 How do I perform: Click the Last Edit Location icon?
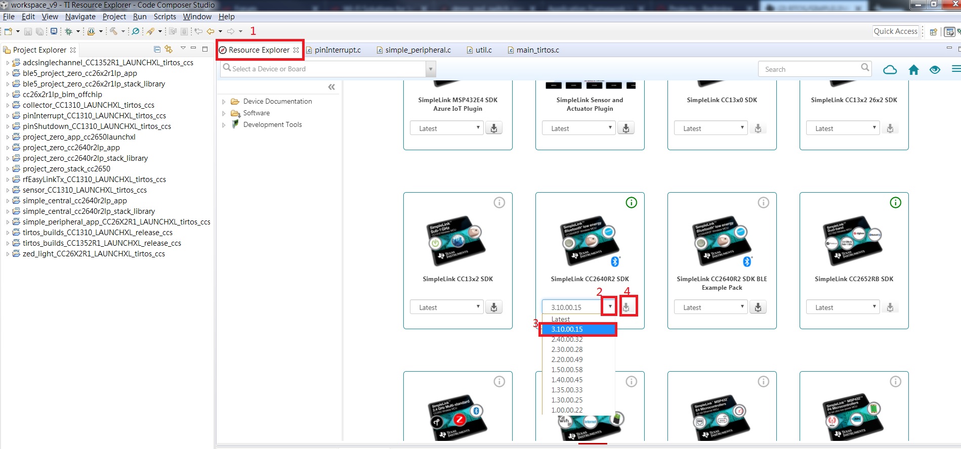coord(198,31)
